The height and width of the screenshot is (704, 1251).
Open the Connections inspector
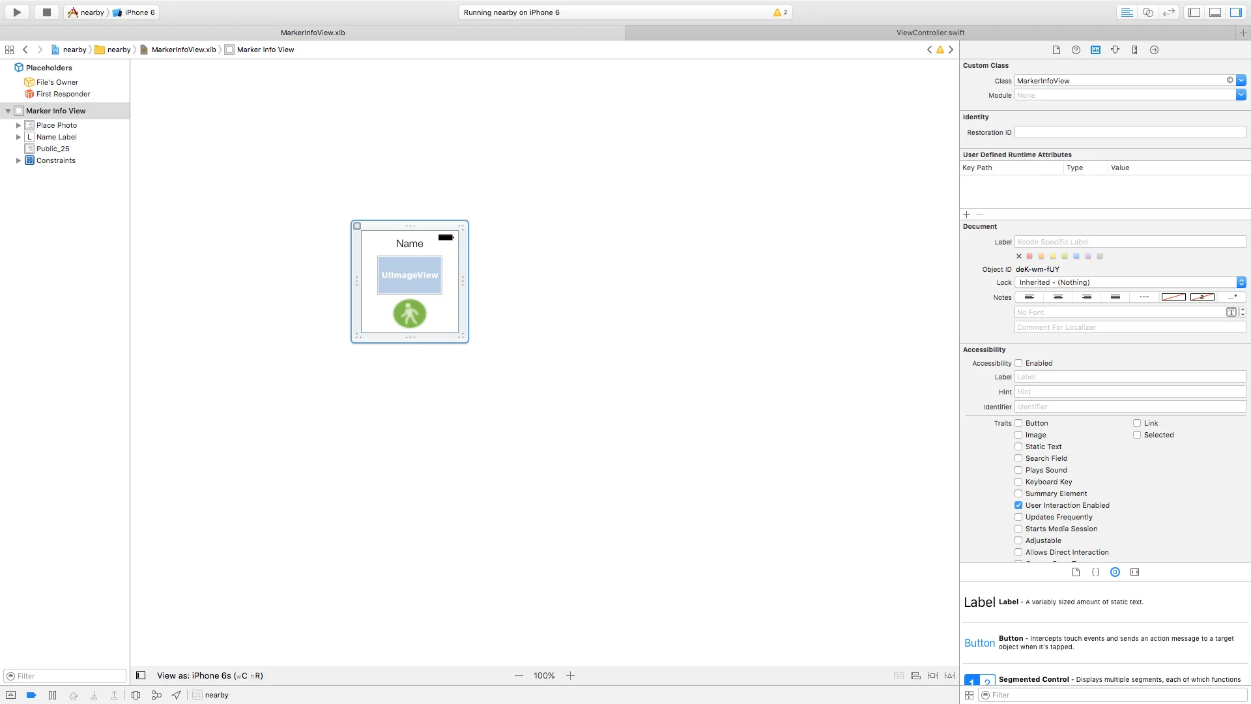click(x=1154, y=50)
